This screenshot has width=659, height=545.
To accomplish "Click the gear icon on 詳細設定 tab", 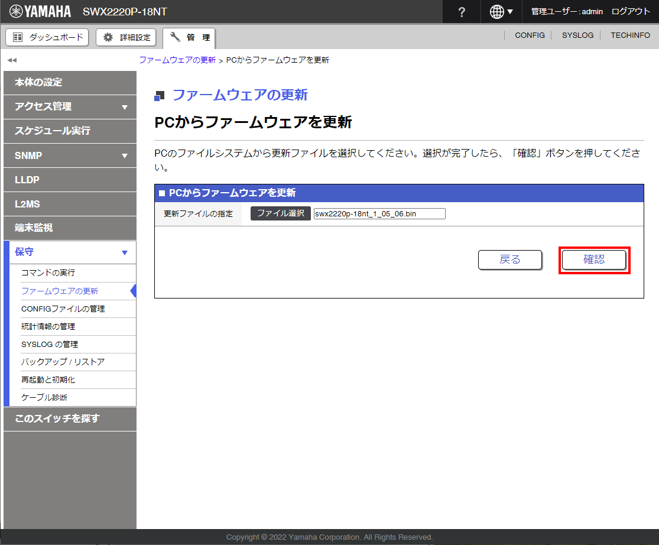I will pos(107,37).
